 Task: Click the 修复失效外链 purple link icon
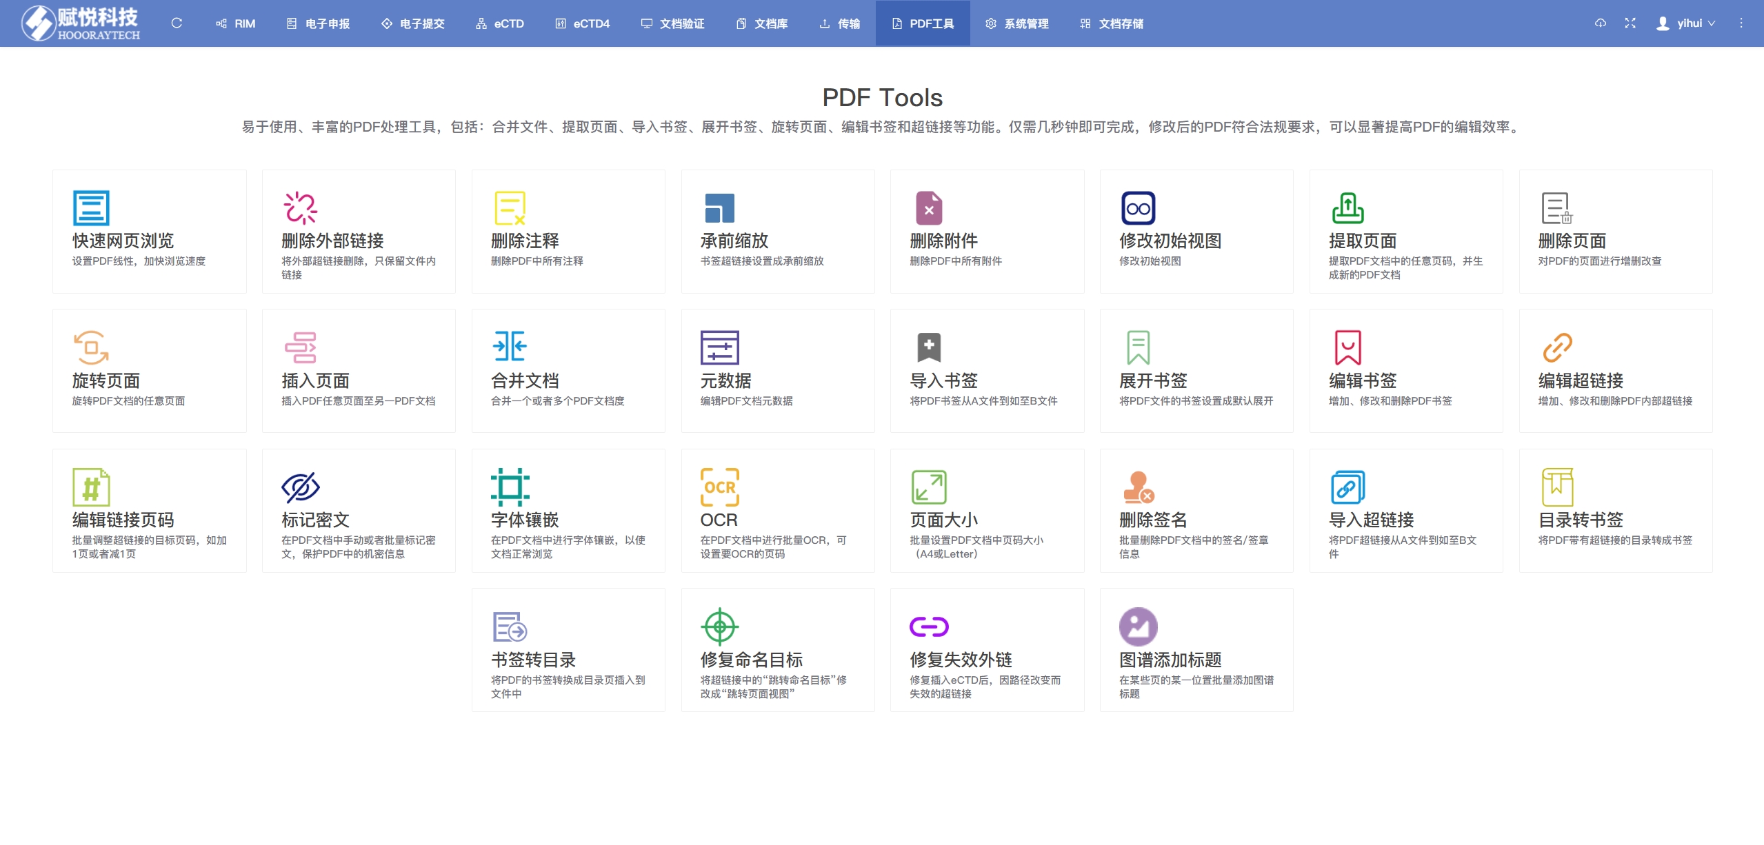click(x=929, y=627)
